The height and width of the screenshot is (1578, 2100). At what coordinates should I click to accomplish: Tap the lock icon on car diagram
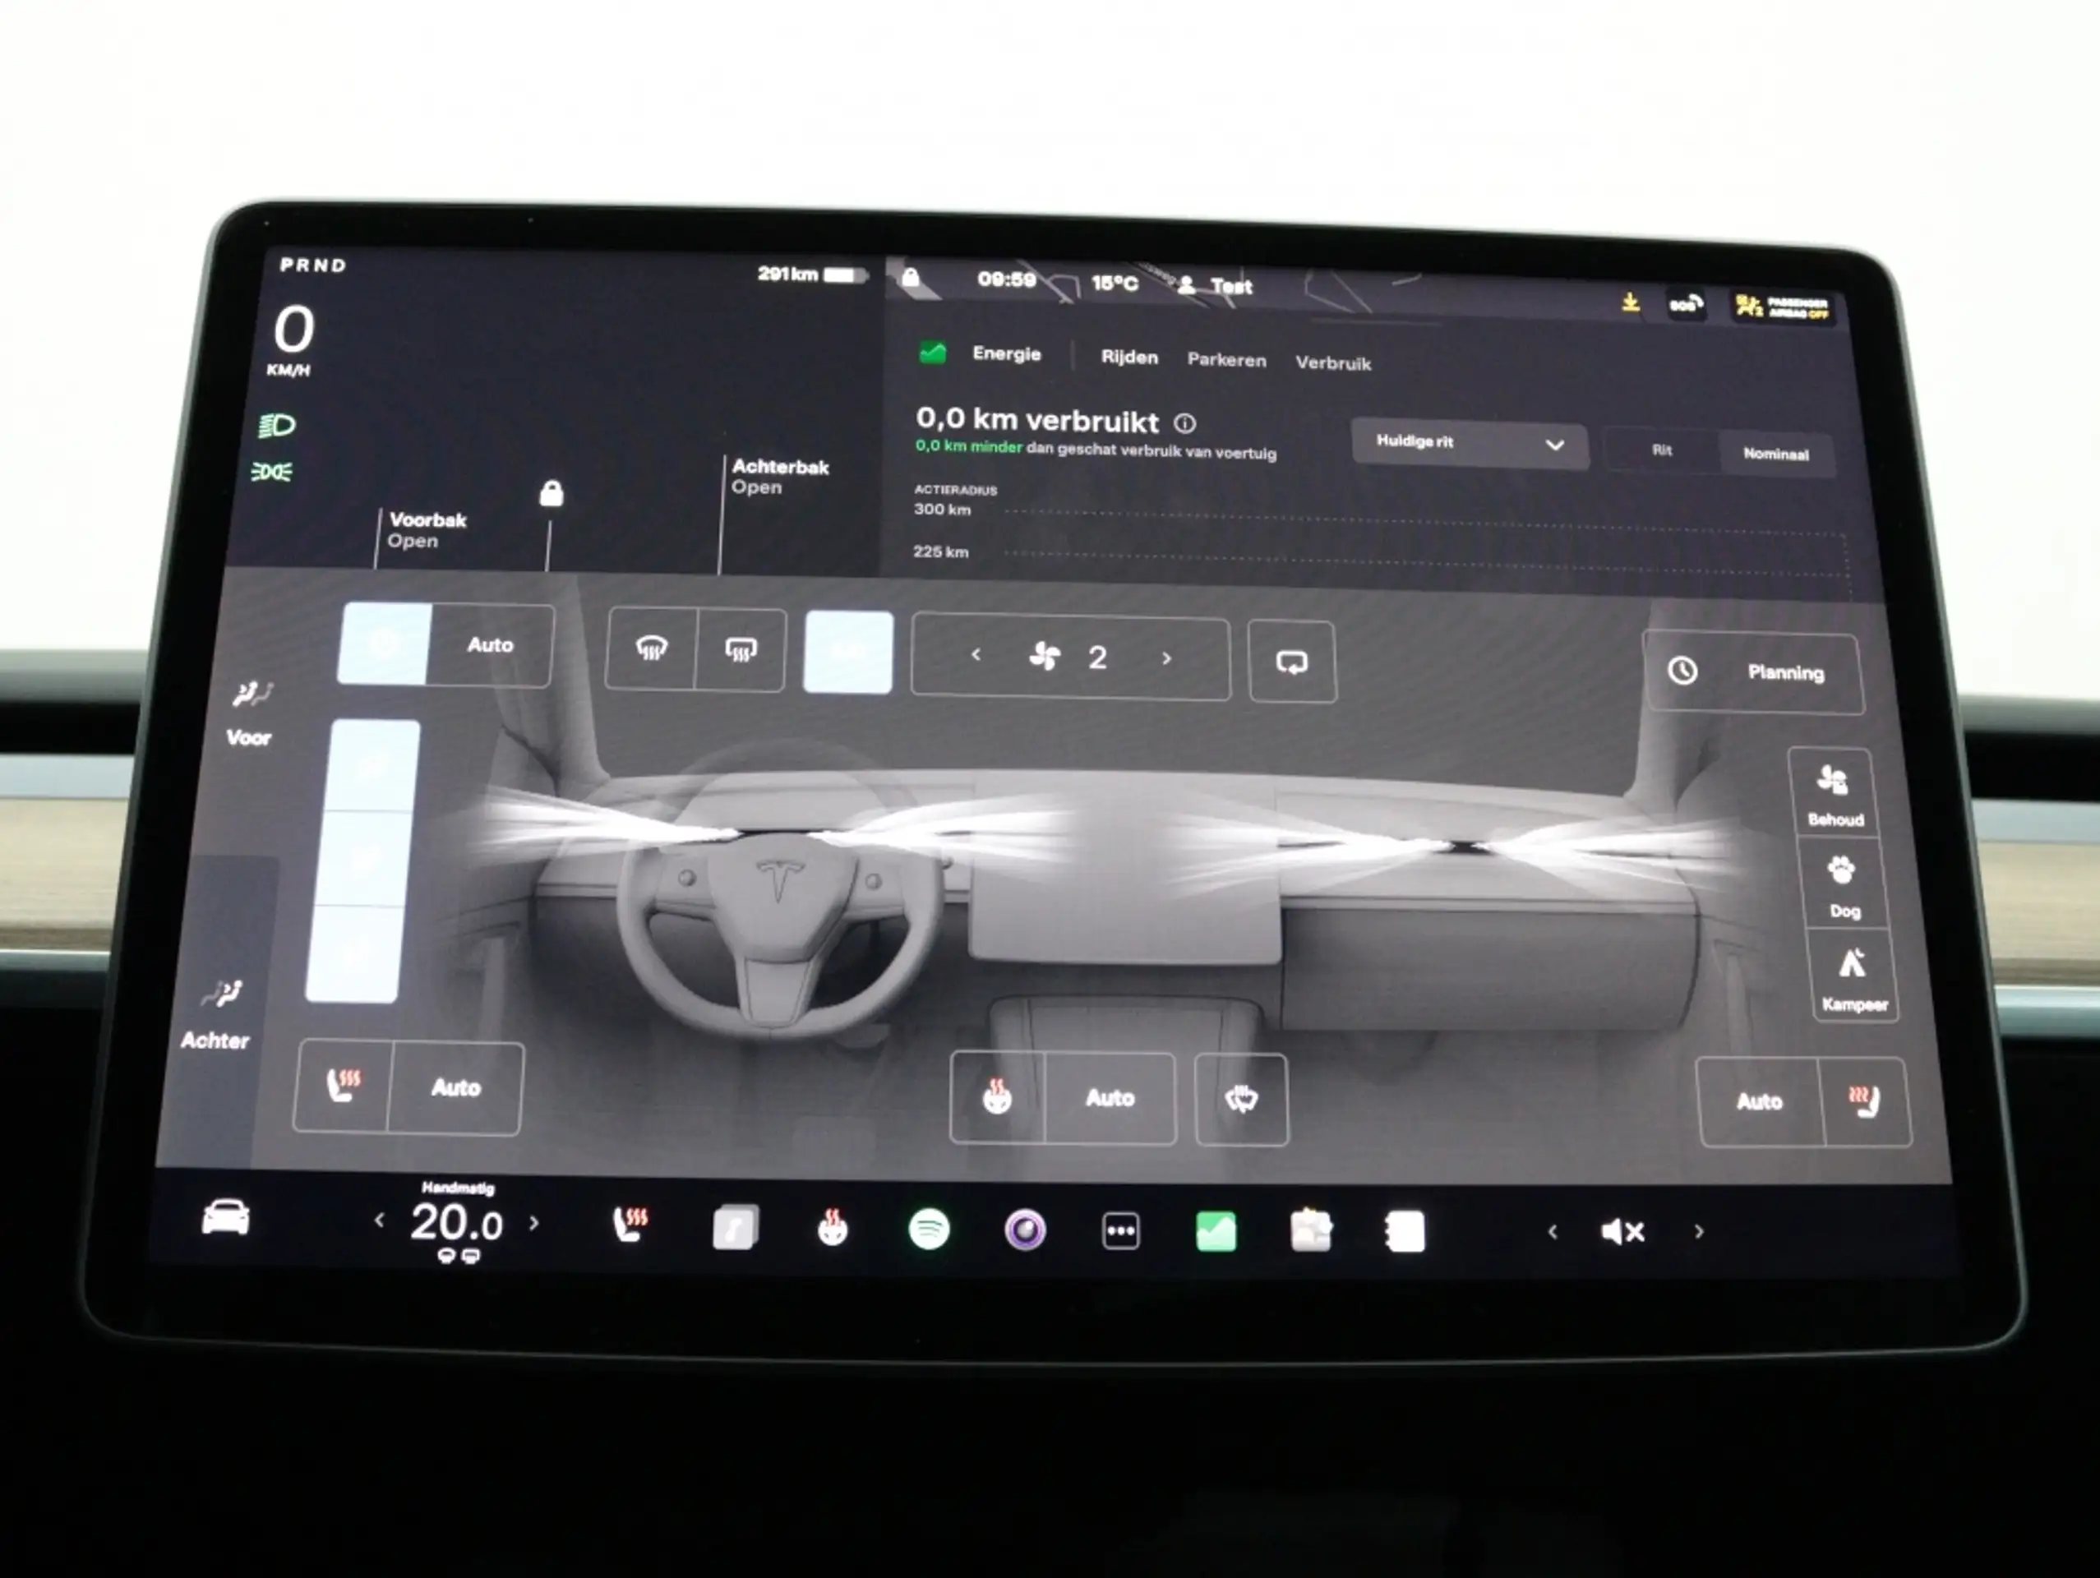coord(552,493)
